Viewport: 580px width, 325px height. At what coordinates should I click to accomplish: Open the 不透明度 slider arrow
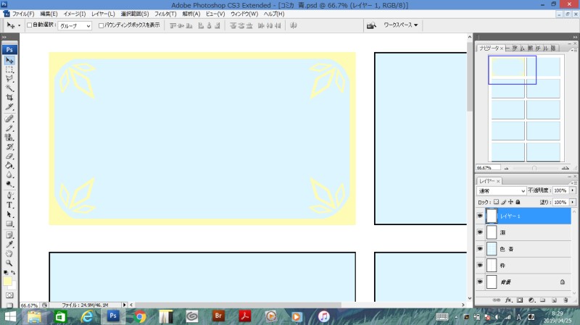(x=573, y=190)
